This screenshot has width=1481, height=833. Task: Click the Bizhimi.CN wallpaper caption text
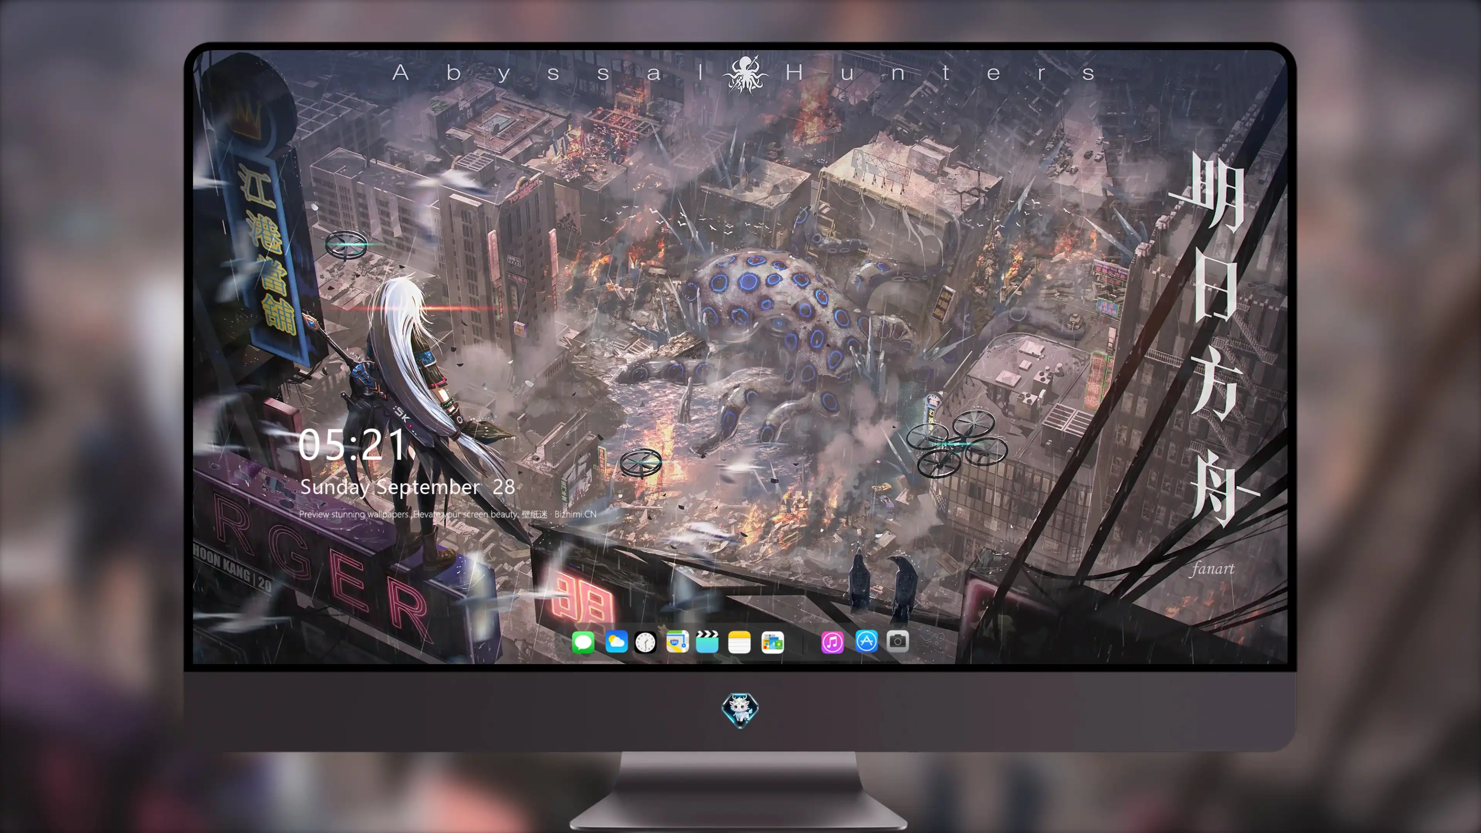coord(447,514)
